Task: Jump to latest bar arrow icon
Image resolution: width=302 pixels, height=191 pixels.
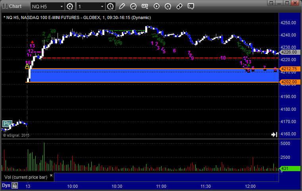Action: point(274,135)
